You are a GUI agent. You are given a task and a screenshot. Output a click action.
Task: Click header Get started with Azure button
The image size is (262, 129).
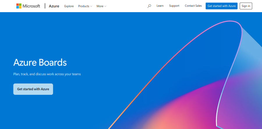[222, 6]
